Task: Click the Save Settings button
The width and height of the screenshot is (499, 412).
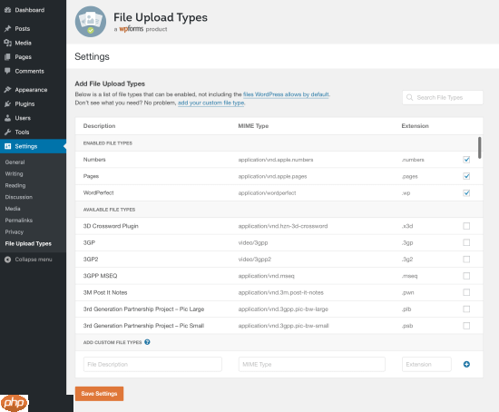Action: pyautogui.click(x=99, y=394)
